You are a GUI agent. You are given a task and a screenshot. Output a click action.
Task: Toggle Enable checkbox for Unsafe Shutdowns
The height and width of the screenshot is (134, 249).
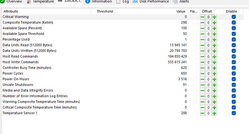pos(234,85)
